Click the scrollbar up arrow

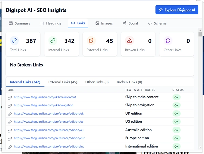click(200, 30)
